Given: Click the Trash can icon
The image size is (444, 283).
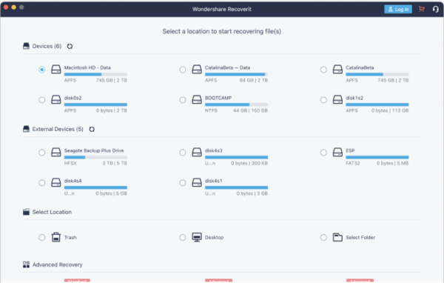Looking at the screenshot, I should tap(56, 237).
